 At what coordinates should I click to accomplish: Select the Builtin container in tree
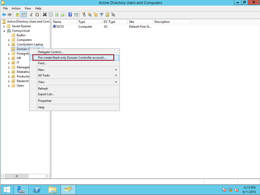point(21,35)
